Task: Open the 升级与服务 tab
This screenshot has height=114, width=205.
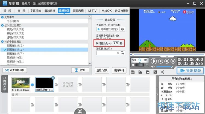Action: pyautogui.click(x=122, y=11)
